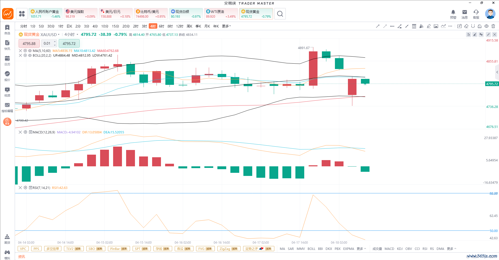Select the eraser drawing tool
Viewport: 499px width, 260px height.
[x=466, y=26]
